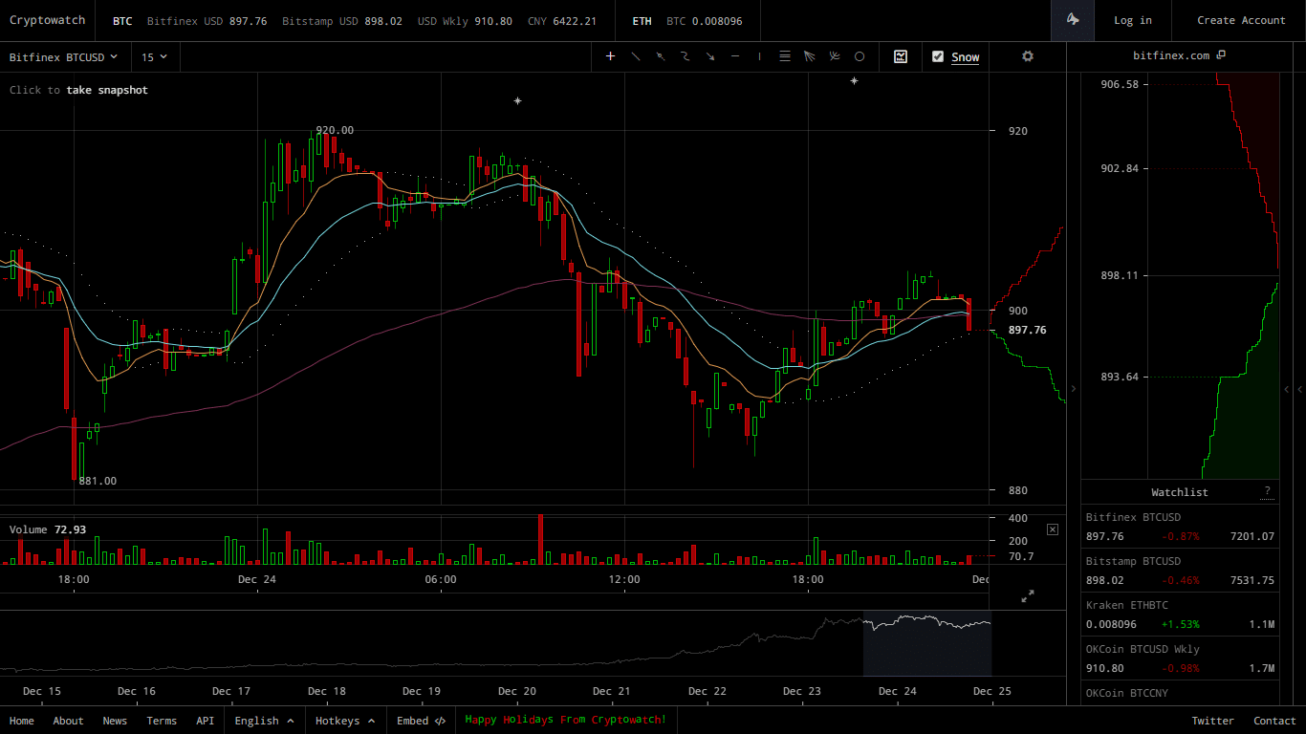Open bitfinex.com external link icon
The width and height of the screenshot is (1306, 734).
[1221, 55]
